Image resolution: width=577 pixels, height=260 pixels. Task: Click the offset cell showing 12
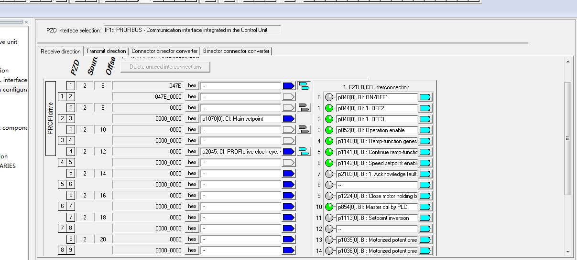point(103,151)
